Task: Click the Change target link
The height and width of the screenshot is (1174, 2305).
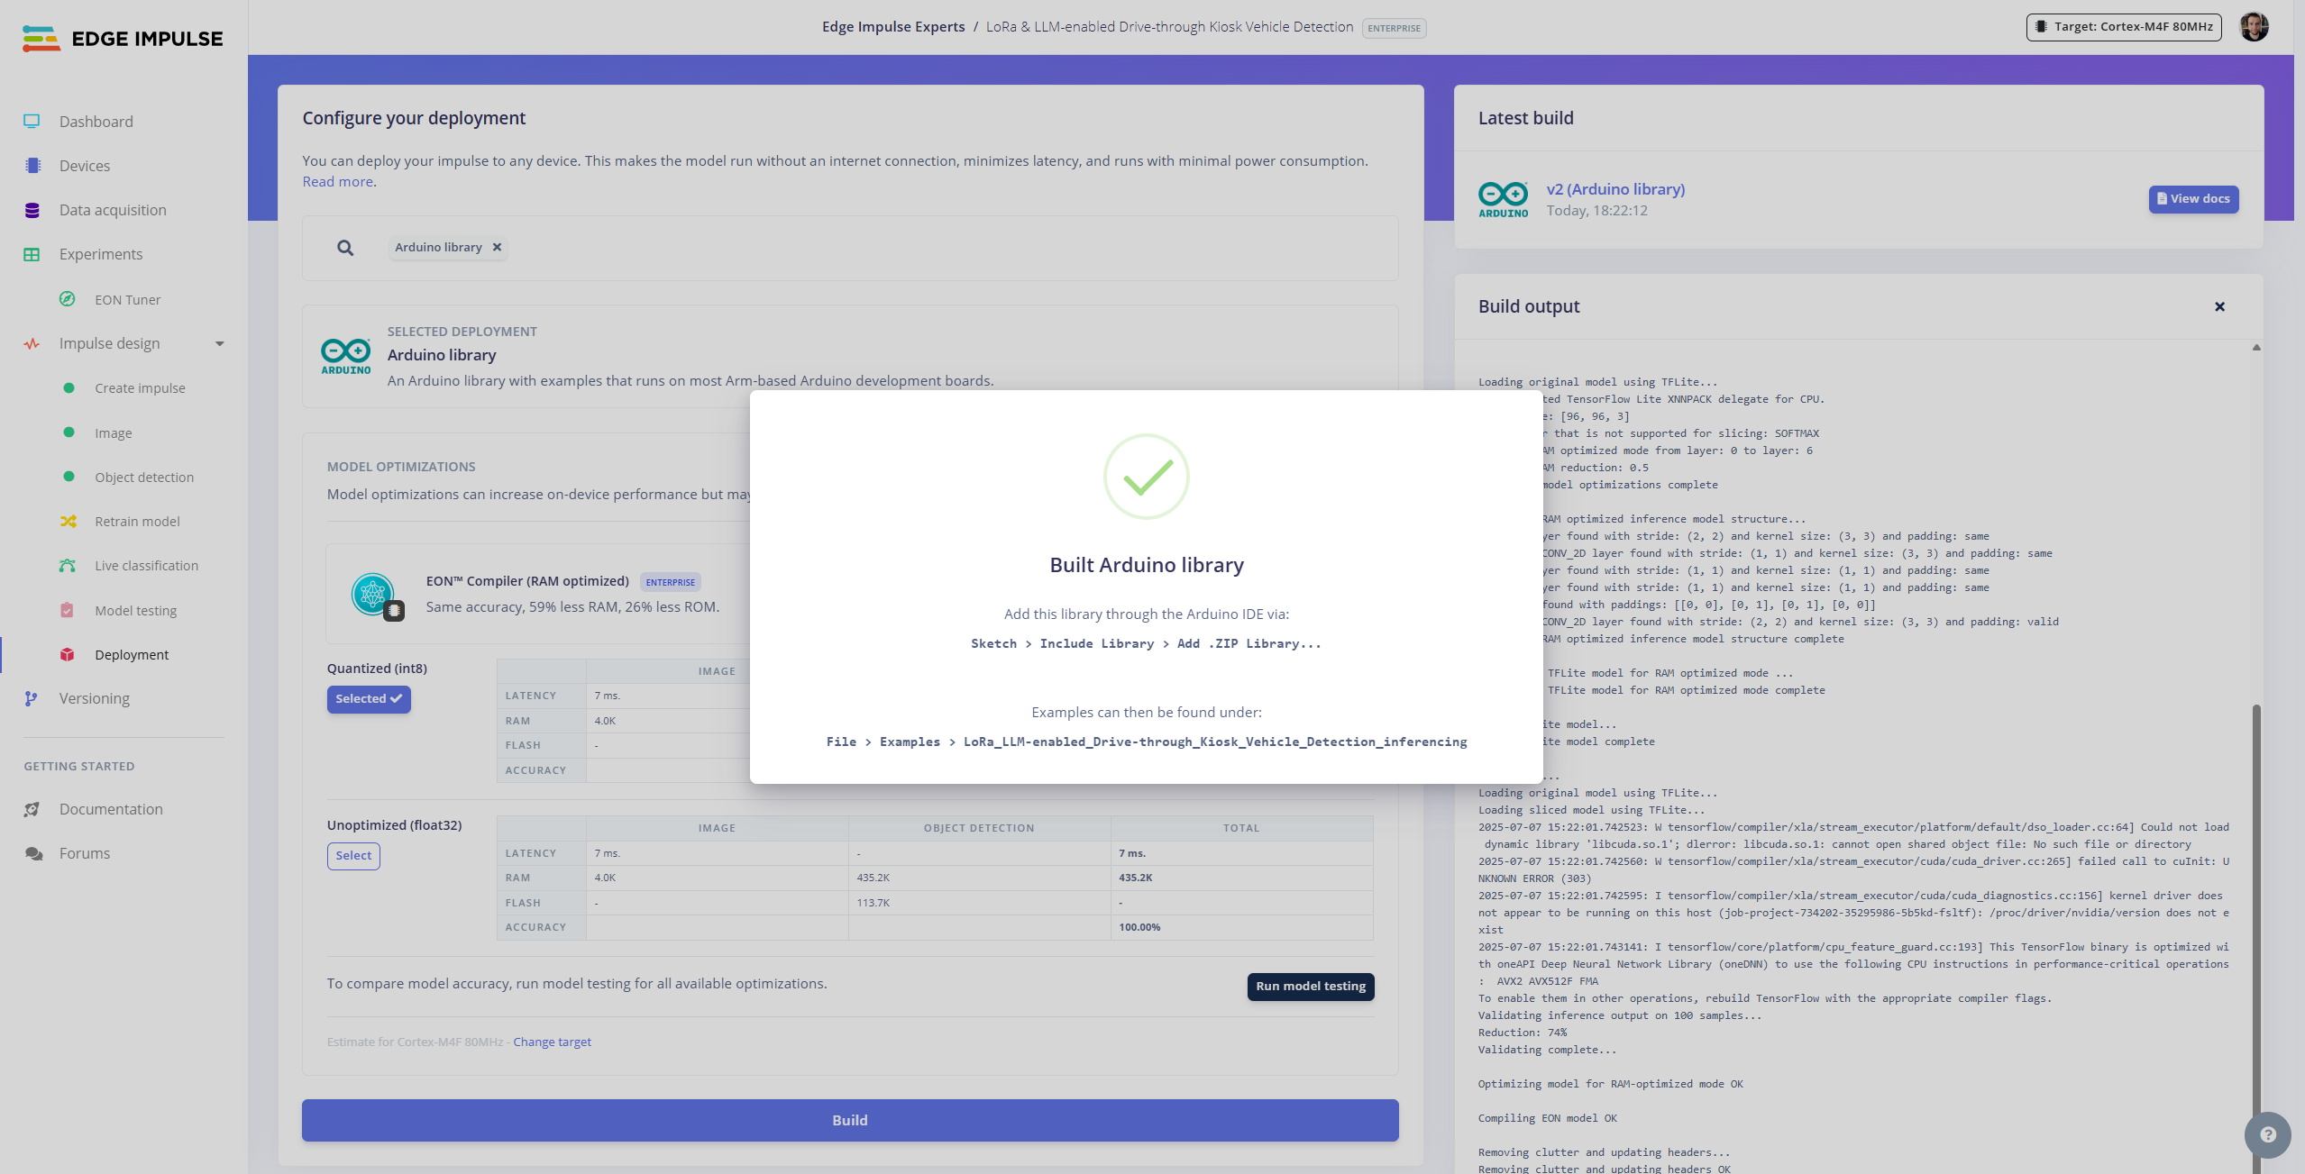Action: [552, 1042]
